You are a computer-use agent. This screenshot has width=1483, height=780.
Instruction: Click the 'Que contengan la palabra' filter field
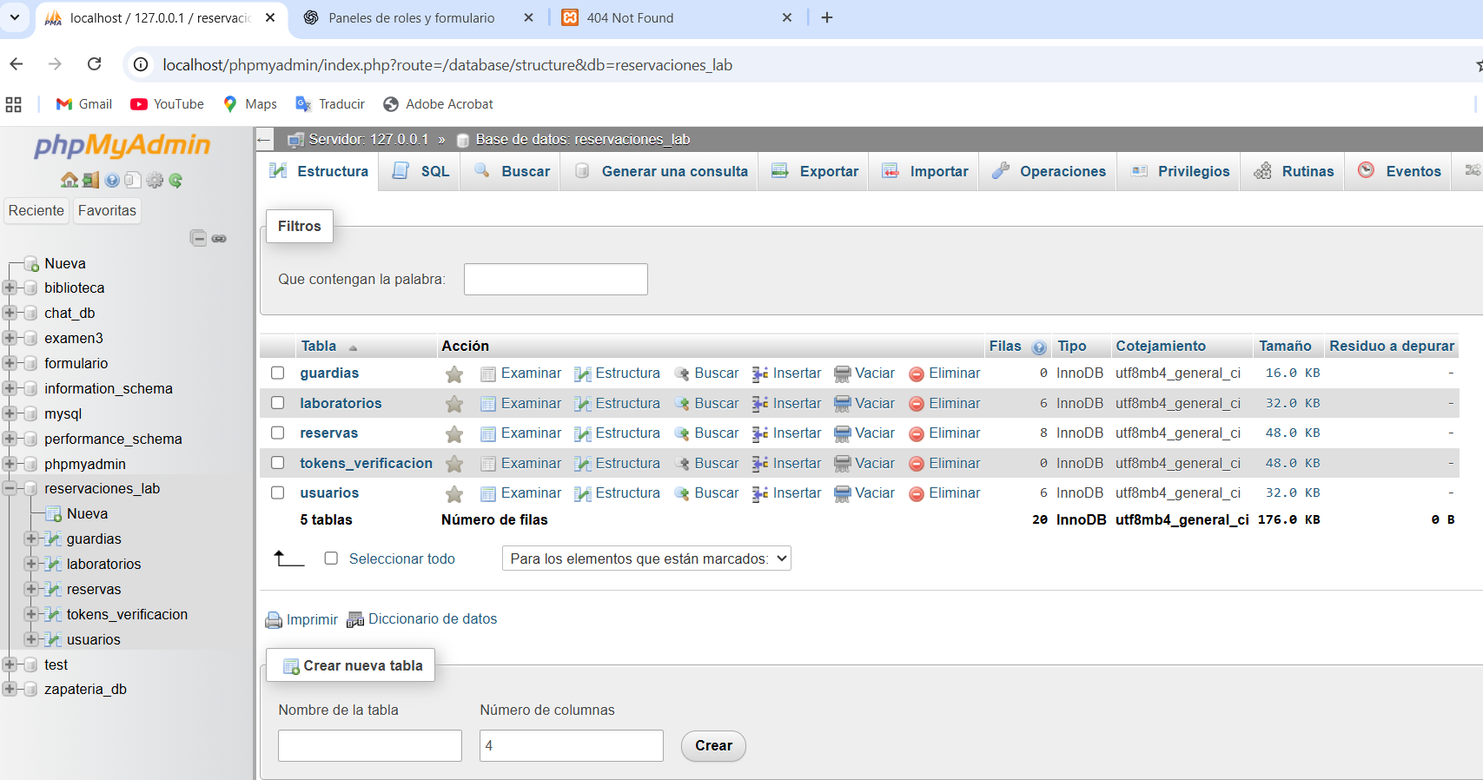point(555,279)
